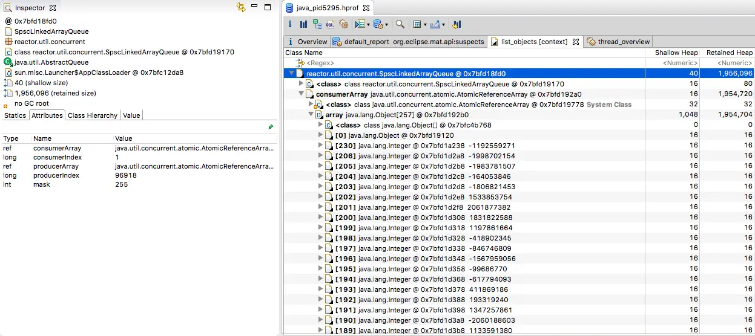This screenshot has width=755, height=336.
Task: Expand AtomicReferenceArray System Class row
Action: coord(311,105)
